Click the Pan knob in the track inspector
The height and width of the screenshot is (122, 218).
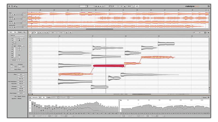[x=19, y=57]
